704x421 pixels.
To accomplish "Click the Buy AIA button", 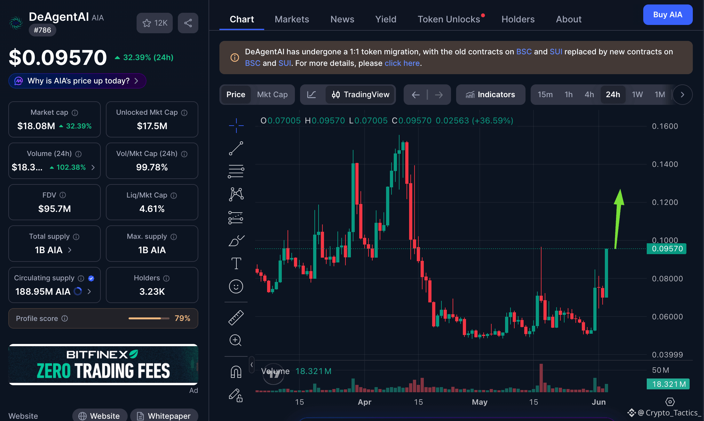I will (668, 15).
